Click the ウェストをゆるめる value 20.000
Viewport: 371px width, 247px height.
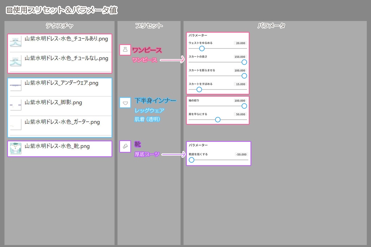(241, 43)
